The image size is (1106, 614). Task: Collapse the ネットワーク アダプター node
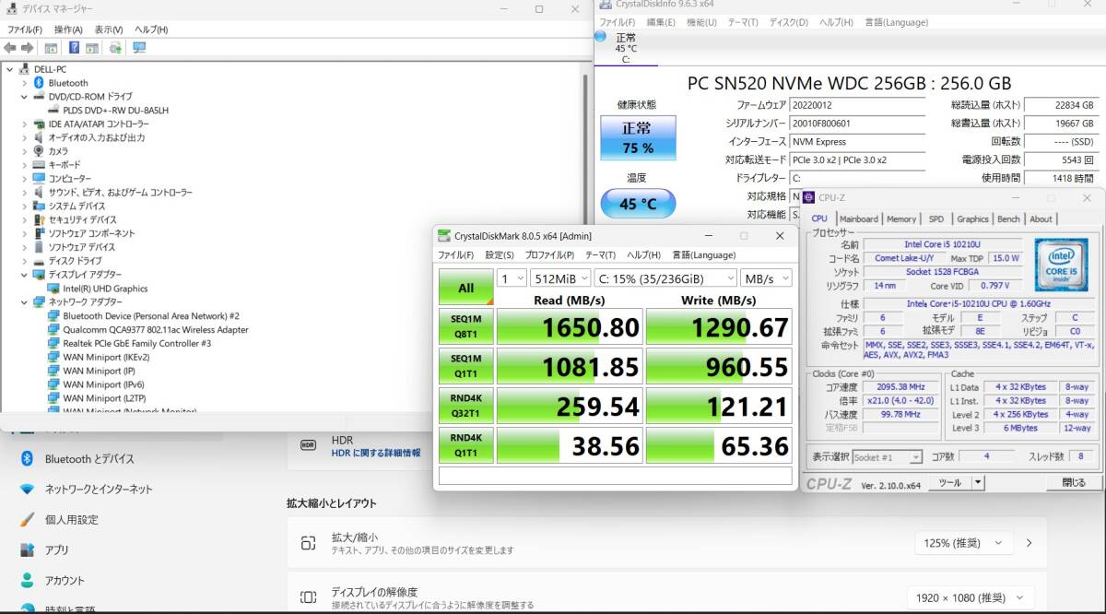click(x=25, y=301)
